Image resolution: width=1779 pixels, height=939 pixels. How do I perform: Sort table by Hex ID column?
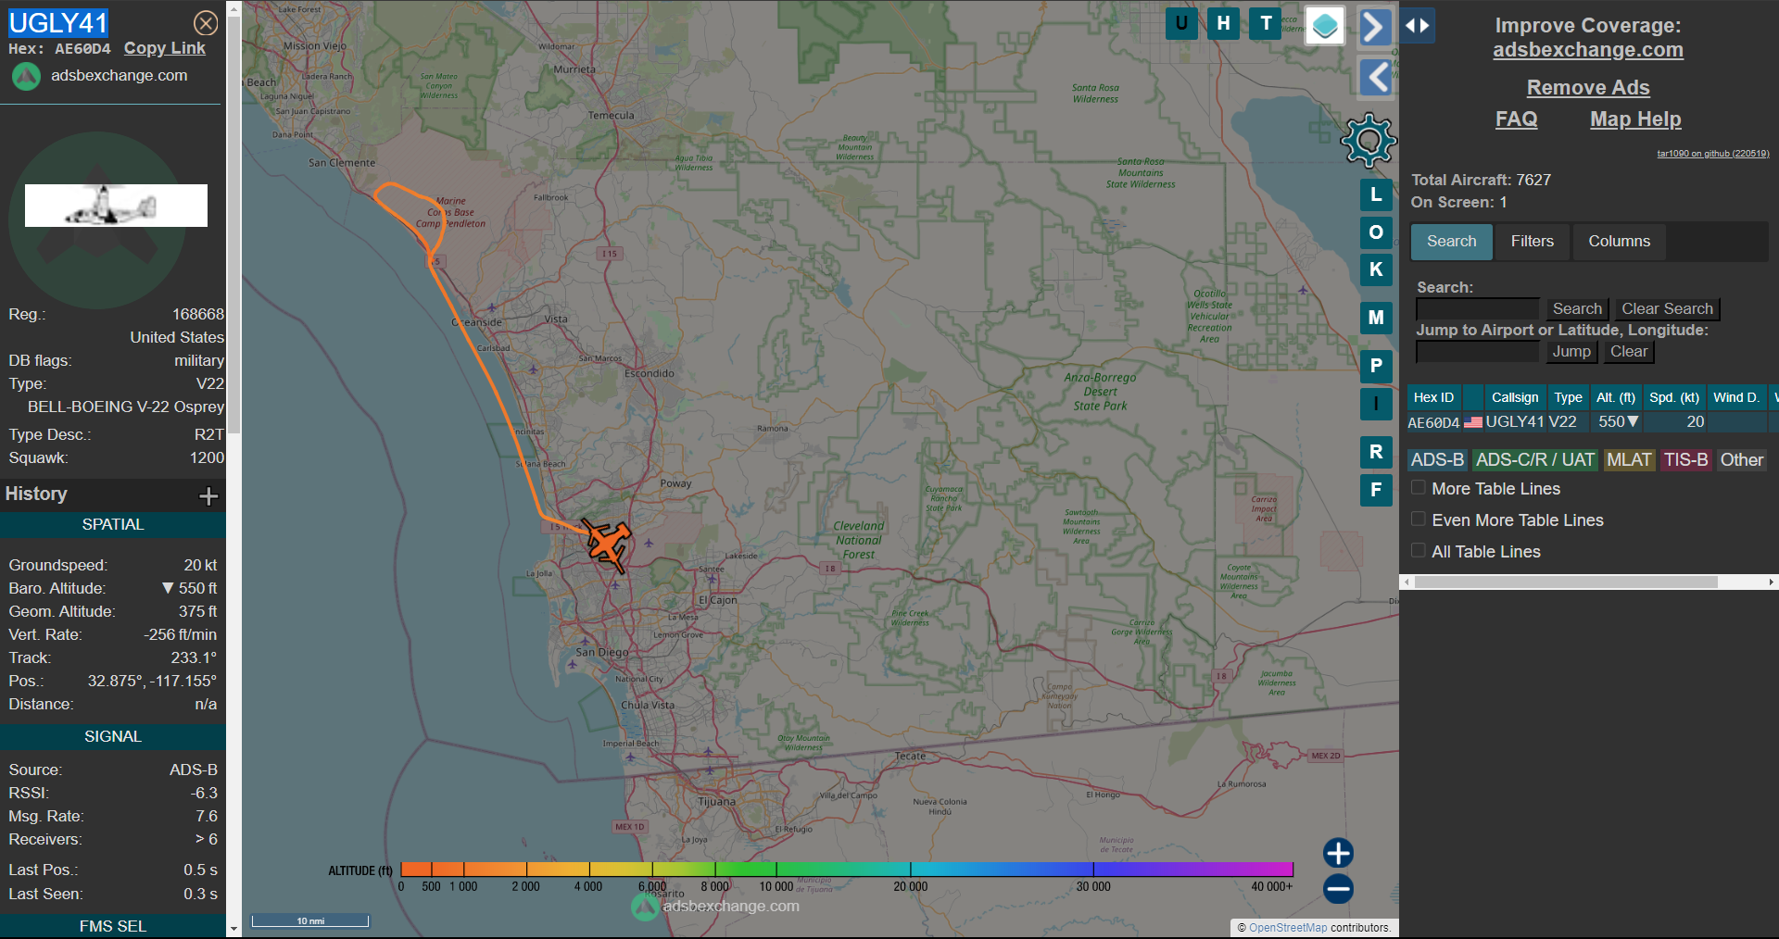tap(1434, 397)
